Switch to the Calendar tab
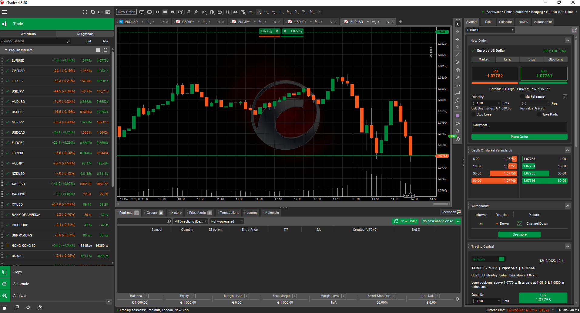The width and height of the screenshot is (580, 313). pyautogui.click(x=505, y=22)
